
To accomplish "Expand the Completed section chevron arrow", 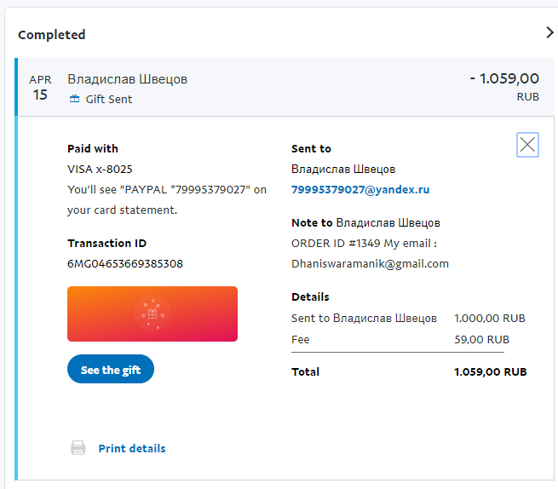I will 549,33.
